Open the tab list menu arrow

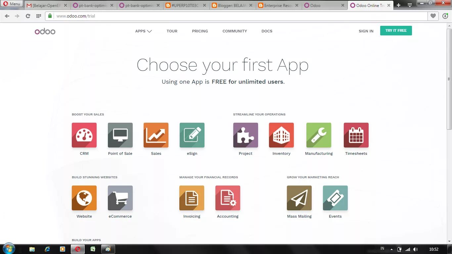point(410,5)
